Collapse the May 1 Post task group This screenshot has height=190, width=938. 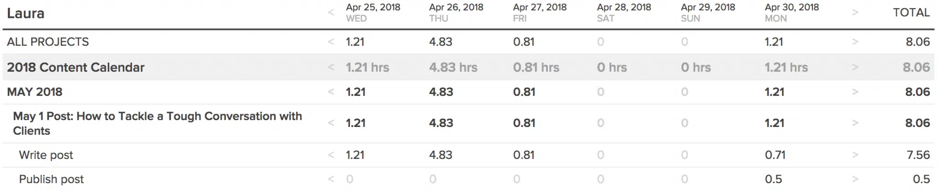click(x=157, y=123)
